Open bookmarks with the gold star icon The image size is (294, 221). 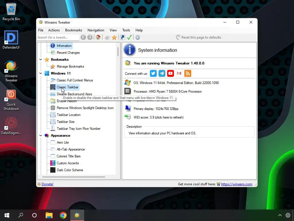click(x=114, y=37)
